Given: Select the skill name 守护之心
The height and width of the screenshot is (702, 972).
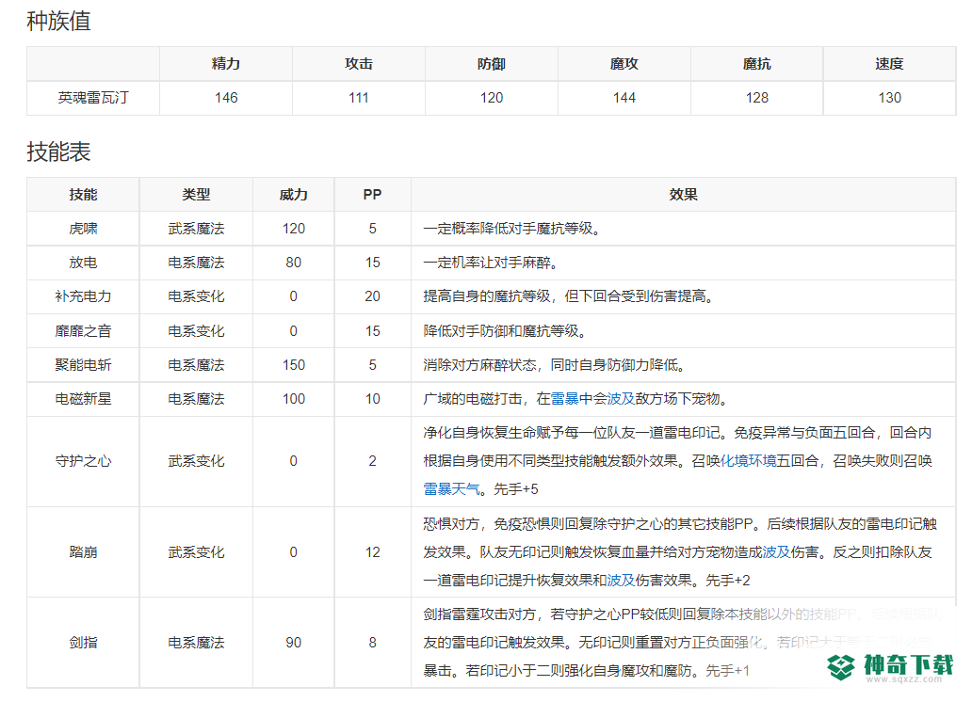Looking at the screenshot, I should tap(83, 461).
